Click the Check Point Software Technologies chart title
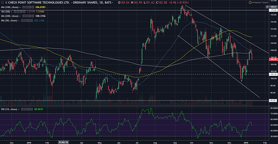 point(60,2)
